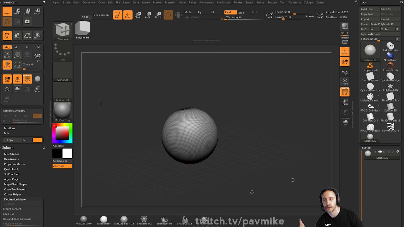Open the Alpha Off selector
The height and width of the screenshot is (227, 404).
tap(62, 72)
